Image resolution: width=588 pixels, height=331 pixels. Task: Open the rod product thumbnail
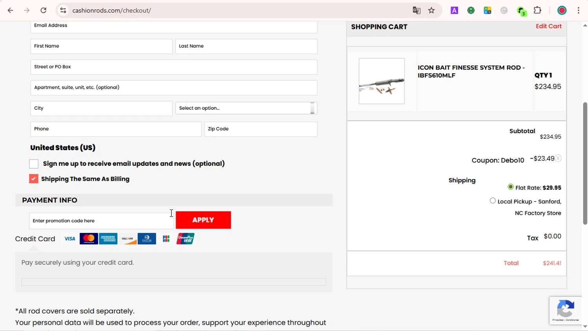[382, 81]
